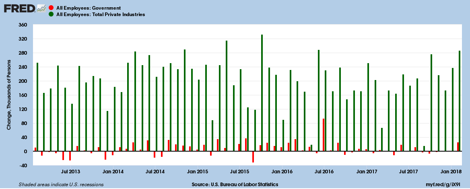Click the -40 y-axis tick label
The height and width of the screenshot is (189, 470).
point(22,165)
